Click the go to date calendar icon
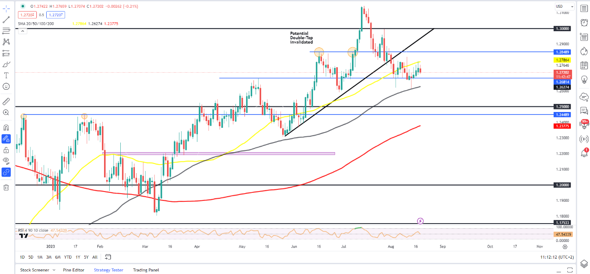This screenshot has width=590, height=274. [108, 257]
